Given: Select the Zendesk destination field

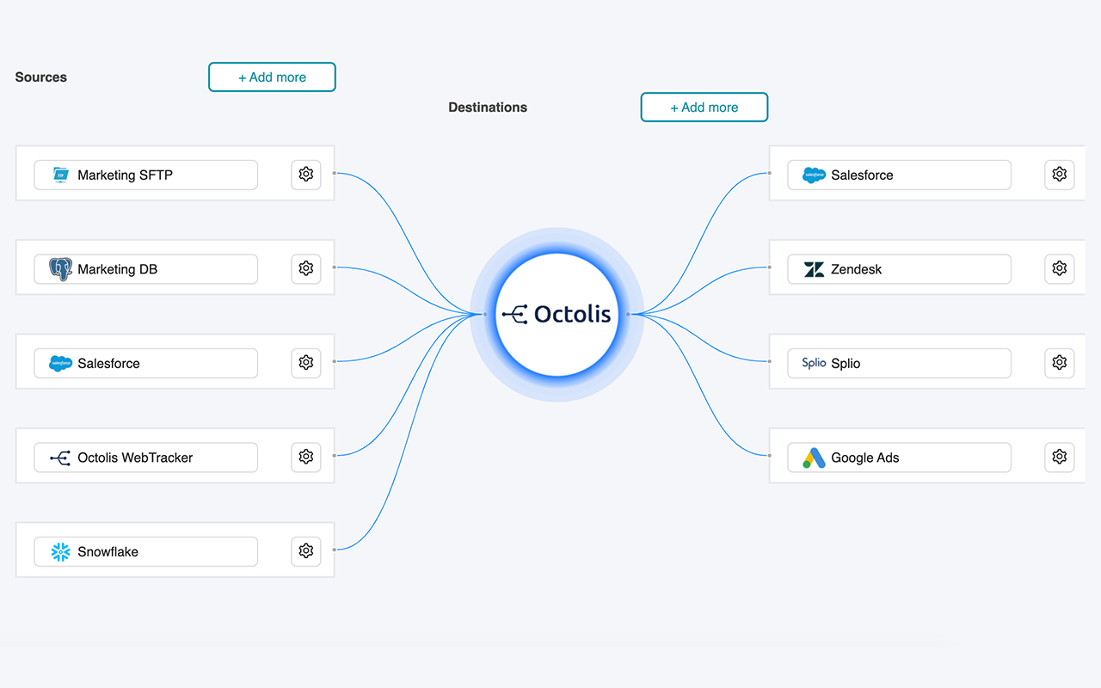Looking at the screenshot, I should 900,268.
